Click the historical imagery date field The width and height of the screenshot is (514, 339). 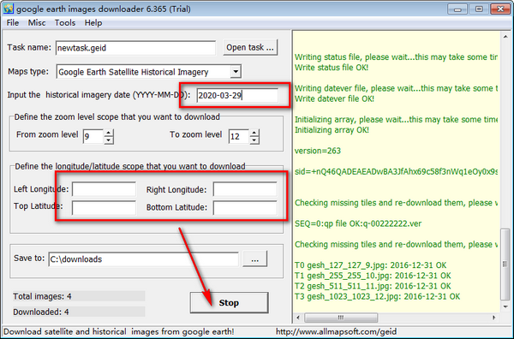click(x=237, y=95)
